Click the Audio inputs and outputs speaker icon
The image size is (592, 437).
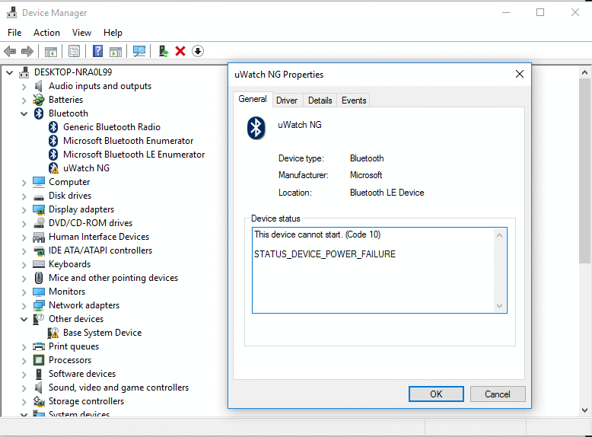[x=39, y=86]
